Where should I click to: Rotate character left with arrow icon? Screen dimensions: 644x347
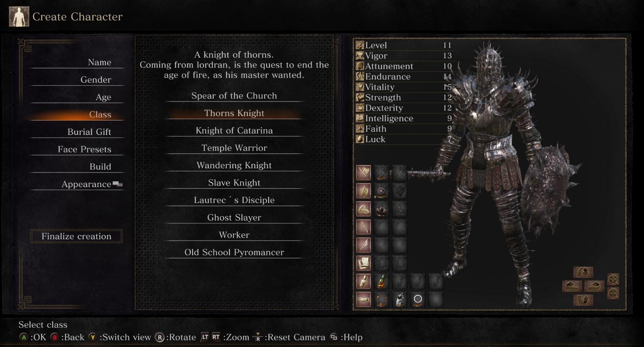point(572,286)
